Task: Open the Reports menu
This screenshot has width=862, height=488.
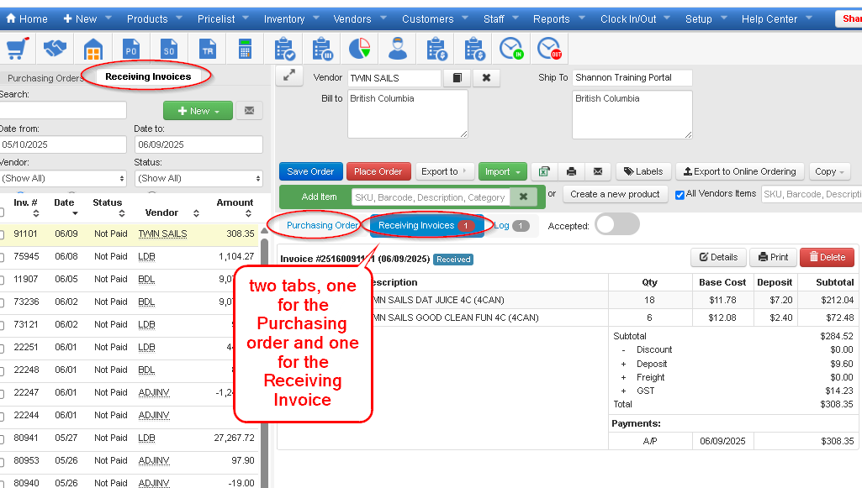Action: (x=559, y=18)
